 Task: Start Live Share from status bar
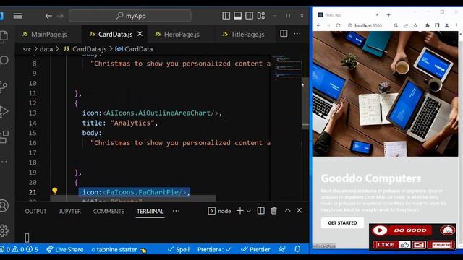[x=65, y=249]
